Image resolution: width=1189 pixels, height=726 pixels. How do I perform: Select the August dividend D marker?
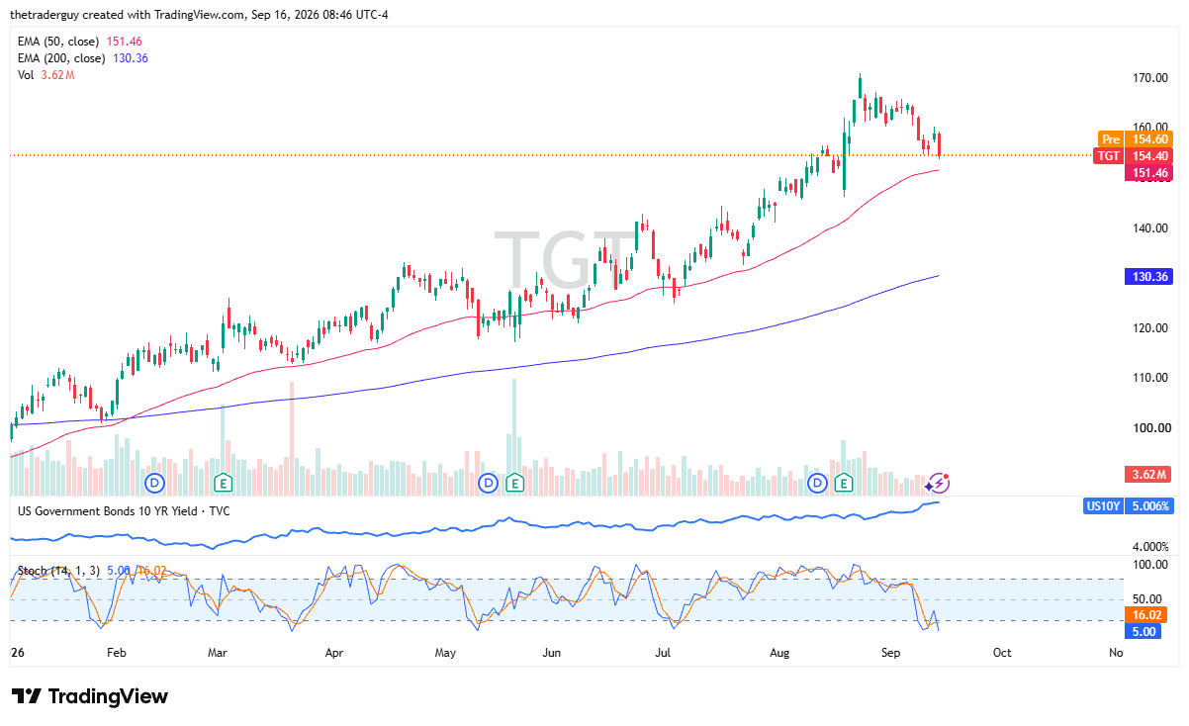817,483
